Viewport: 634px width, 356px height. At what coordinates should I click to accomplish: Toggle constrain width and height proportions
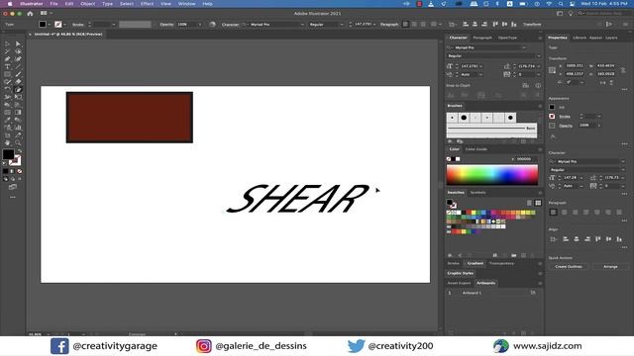tap(623, 70)
